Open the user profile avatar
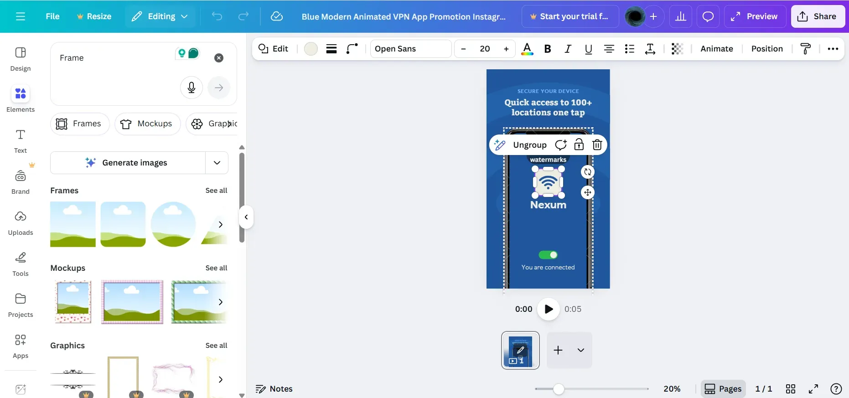 [x=635, y=17]
